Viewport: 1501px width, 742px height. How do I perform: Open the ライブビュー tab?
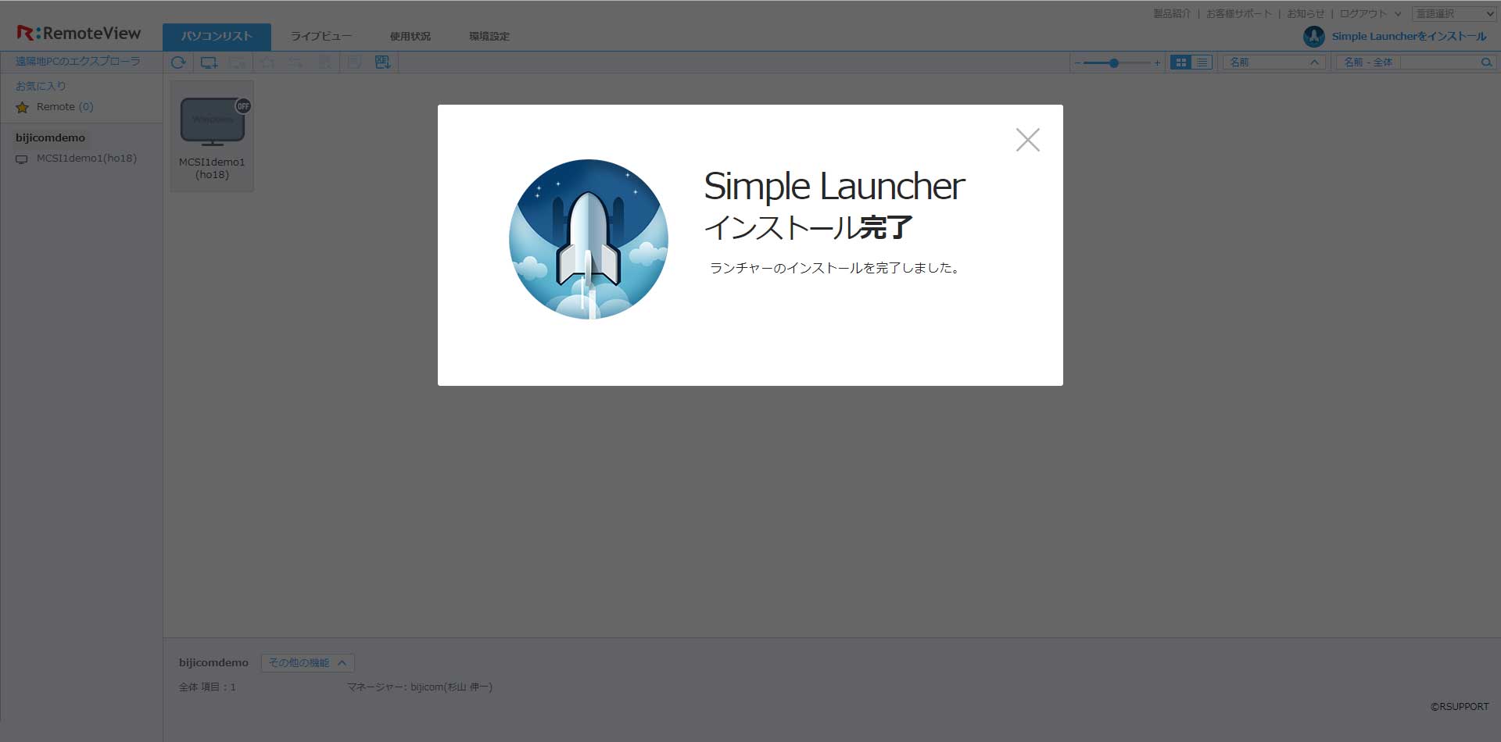coord(321,37)
